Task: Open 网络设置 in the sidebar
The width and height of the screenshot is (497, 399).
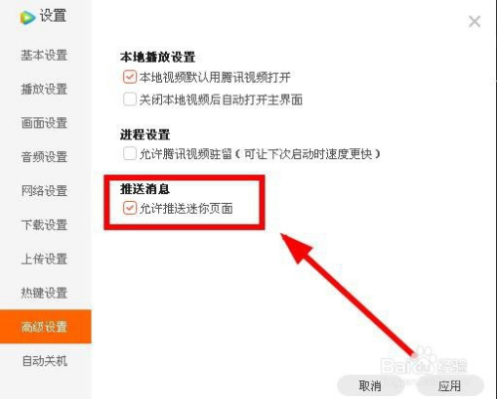Action: click(x=45, y=191)
